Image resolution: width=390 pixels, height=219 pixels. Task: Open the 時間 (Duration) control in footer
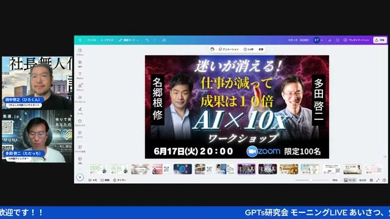[105, 180]
